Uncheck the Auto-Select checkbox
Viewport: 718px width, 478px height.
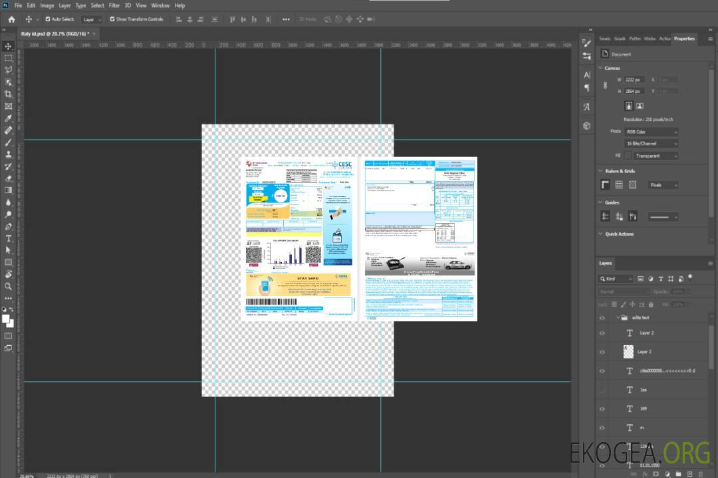click(47, 19)
